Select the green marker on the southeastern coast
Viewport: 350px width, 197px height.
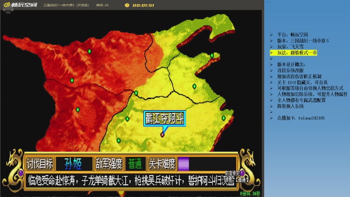point(224,118)
